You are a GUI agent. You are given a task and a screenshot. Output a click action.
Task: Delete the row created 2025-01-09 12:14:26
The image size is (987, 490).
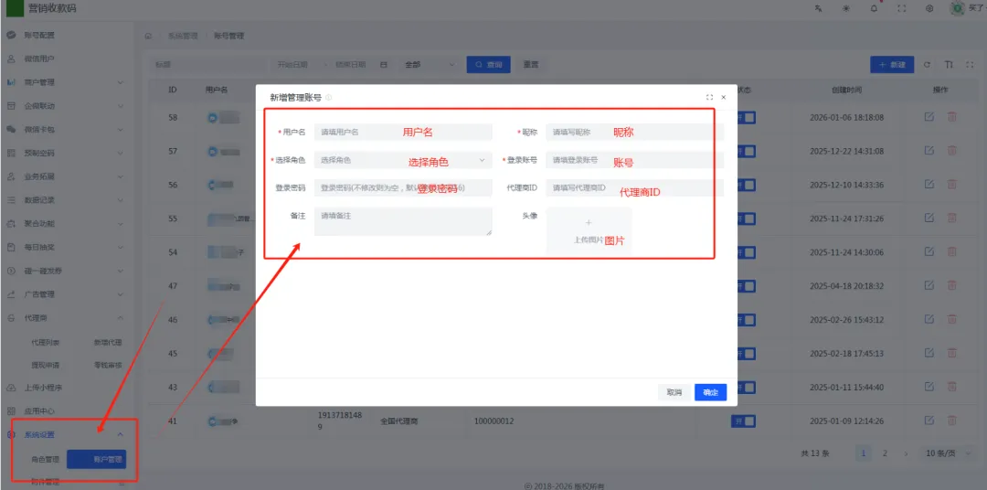click(951, 421)
